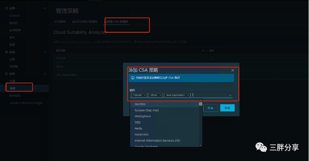Open 应用程序 in the sidebar
Image resolution: width=309 pixels, height=161 pixels.
click(x=15, y=30)
